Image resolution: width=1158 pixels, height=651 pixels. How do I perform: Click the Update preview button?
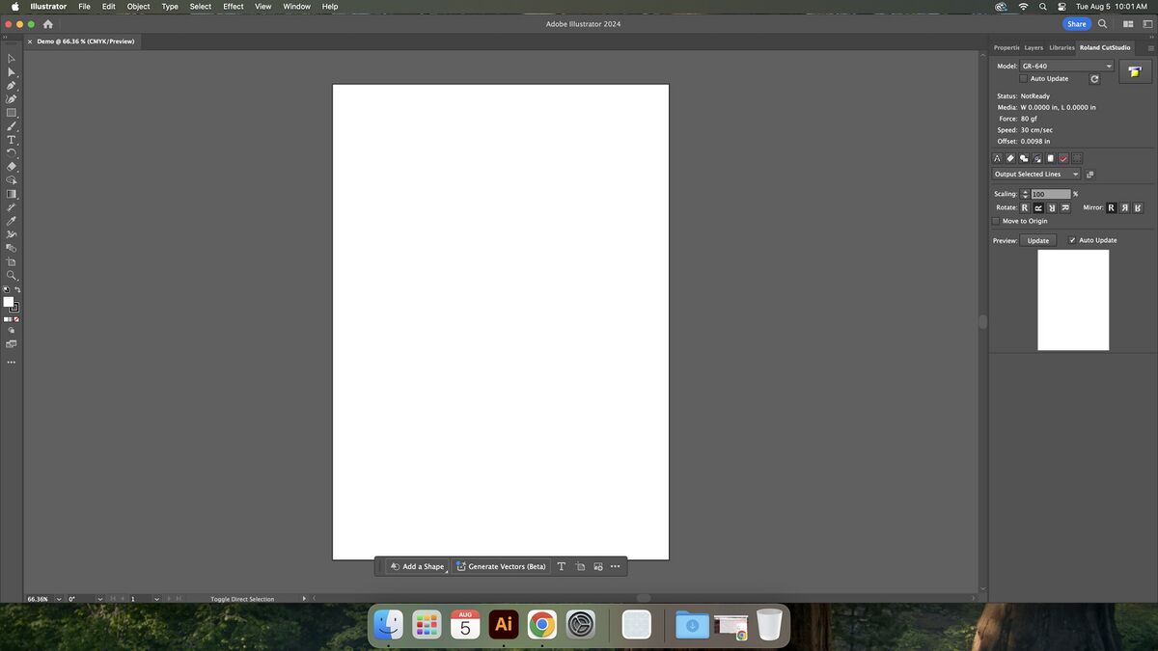1037,240
